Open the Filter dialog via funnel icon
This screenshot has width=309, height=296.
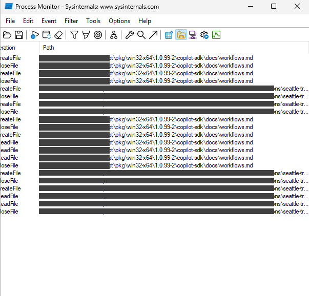point(74,35)
